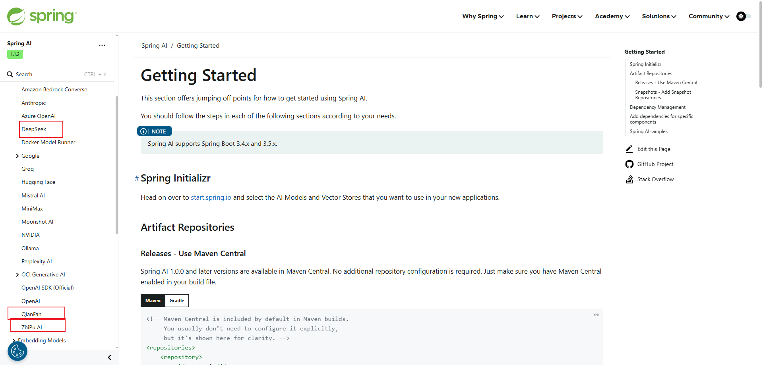The height and width of the screenshot is (365, 763).
Task: Click the Edit this Page pencil icon
Action: [x=629, y=149]
